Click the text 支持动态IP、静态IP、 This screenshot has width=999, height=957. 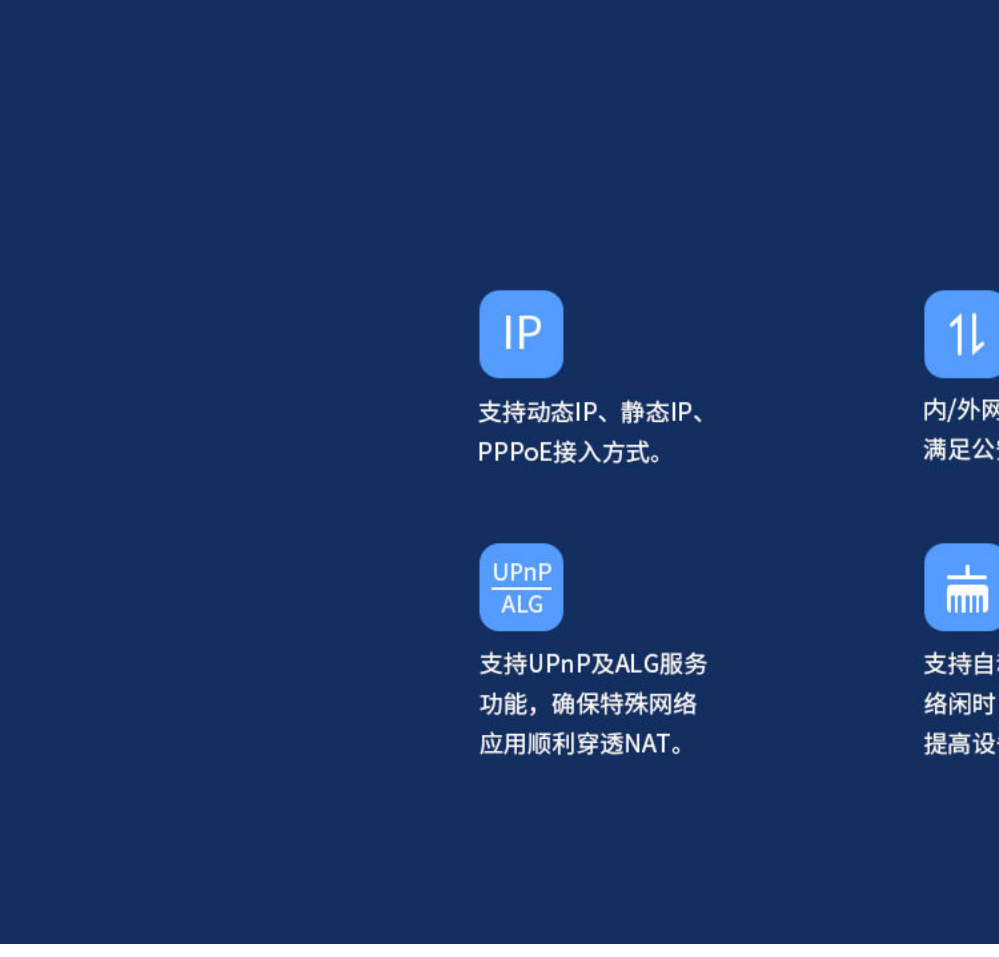(x=591, y=412)
